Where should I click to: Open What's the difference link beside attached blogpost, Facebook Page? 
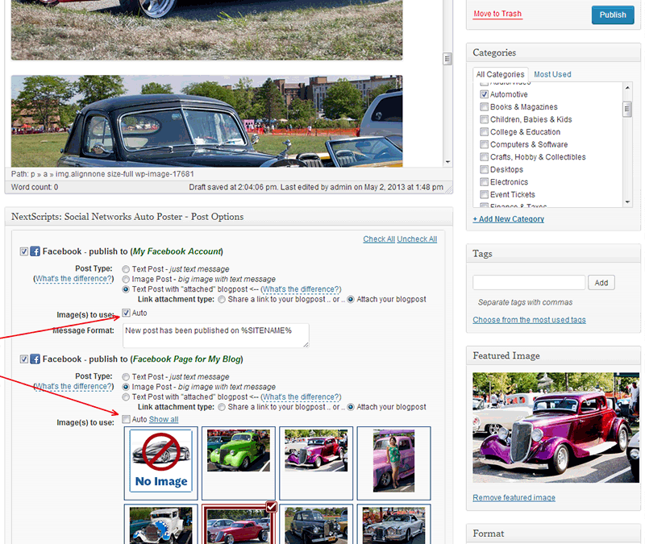301,397
